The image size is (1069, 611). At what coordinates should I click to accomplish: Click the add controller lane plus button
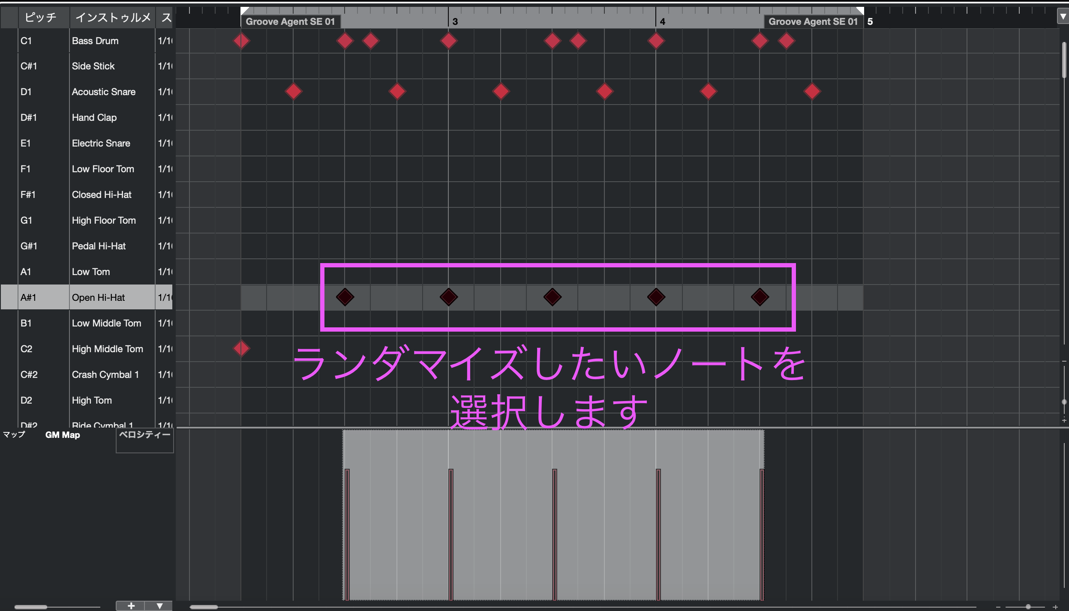[x=131, y=605]
